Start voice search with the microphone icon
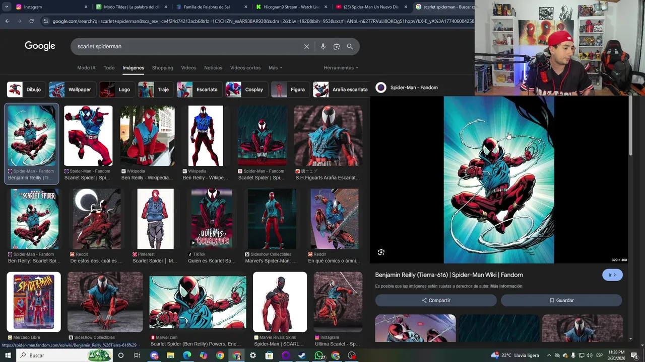 click(x=323, y=46)
